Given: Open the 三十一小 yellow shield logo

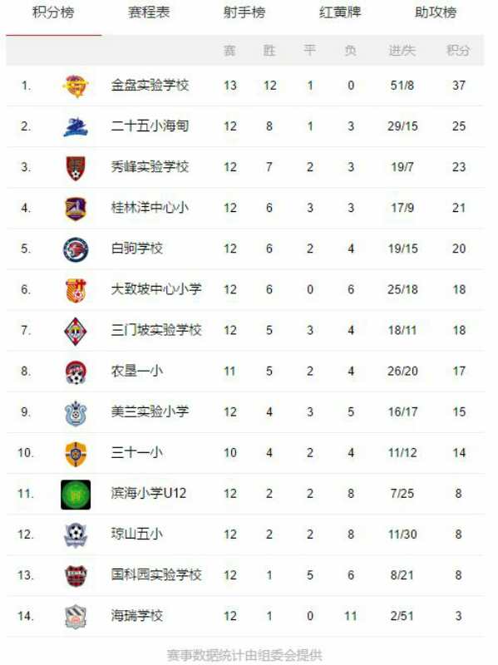Looking at the screenshot, I should point(76,453).
